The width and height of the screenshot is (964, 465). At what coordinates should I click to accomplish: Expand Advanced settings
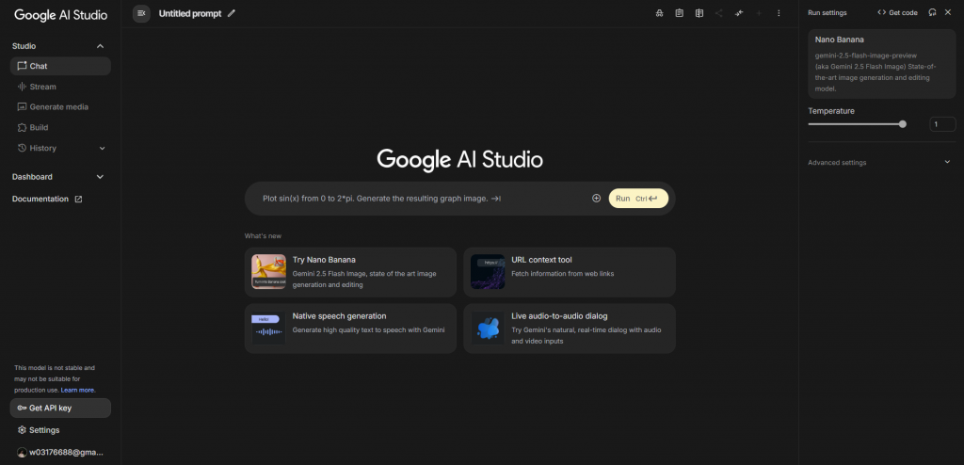point(881,163)
